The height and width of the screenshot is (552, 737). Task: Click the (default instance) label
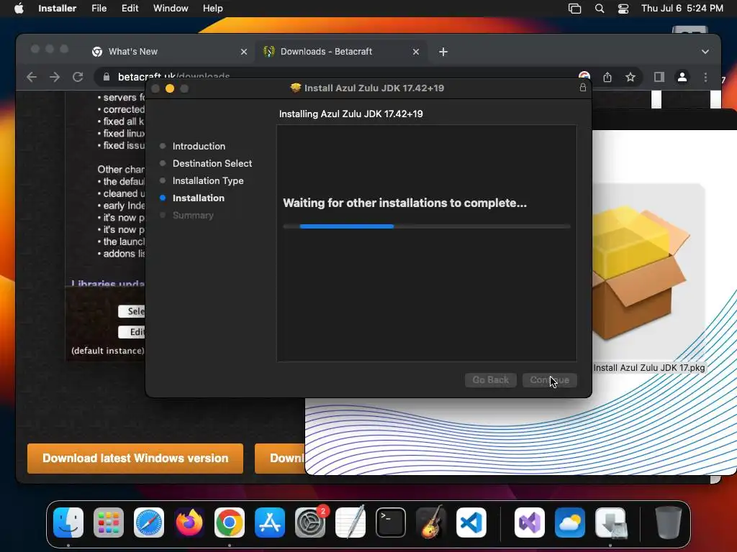tap(108, 351)
